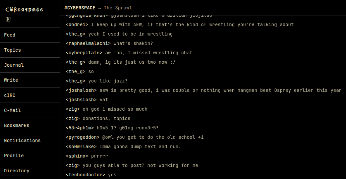Open C-Mail inbox
This screenshot has width=346, height=179.
point(12,110)
